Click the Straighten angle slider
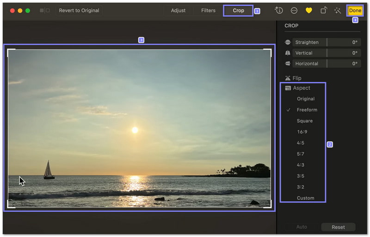This screenshot has height=237, width=370. pyautogui.click(x=327, y=42)
